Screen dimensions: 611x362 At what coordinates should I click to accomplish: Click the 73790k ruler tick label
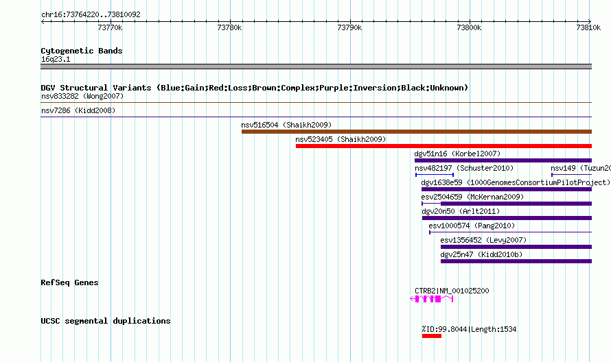[x=349, y=27]
